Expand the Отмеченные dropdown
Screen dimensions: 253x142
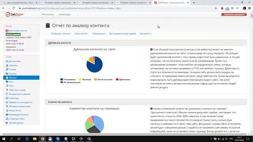[98, 34]
